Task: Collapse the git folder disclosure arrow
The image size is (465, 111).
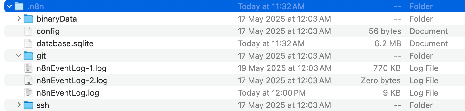Action: (x=19, y=56)
